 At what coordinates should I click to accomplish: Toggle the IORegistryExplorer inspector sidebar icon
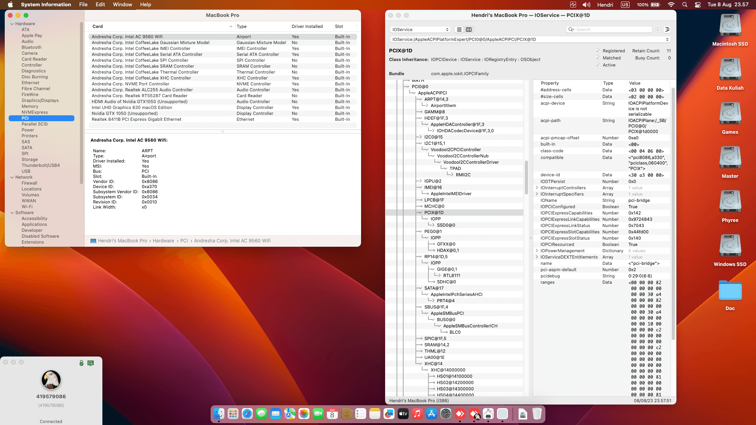(x=667, y=30)
